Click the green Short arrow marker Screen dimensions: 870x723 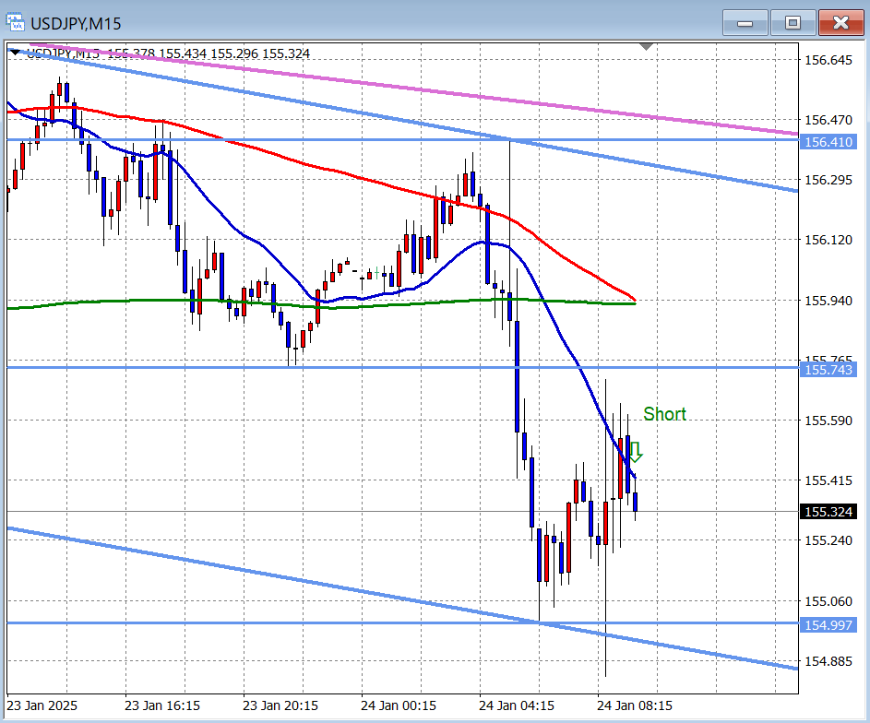click(635, 452)
